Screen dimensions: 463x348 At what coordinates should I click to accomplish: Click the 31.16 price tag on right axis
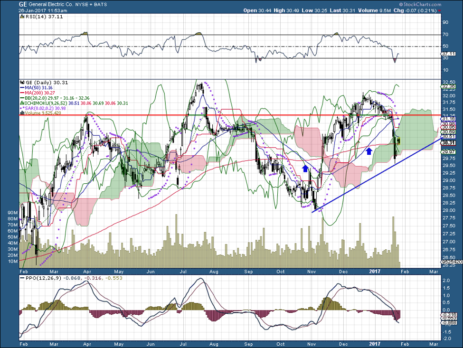point(449,119)
